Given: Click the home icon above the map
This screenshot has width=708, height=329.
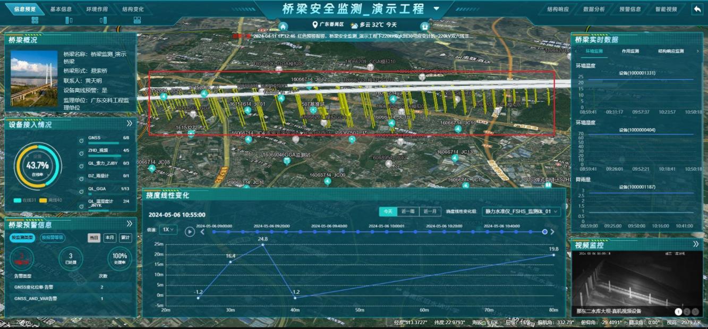Looking at the screenshot, I should (283, 27).
